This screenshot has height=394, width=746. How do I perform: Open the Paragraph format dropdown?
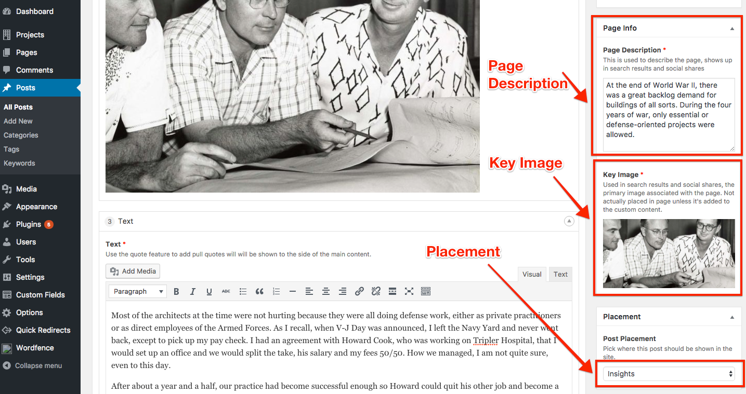(138, 292)
